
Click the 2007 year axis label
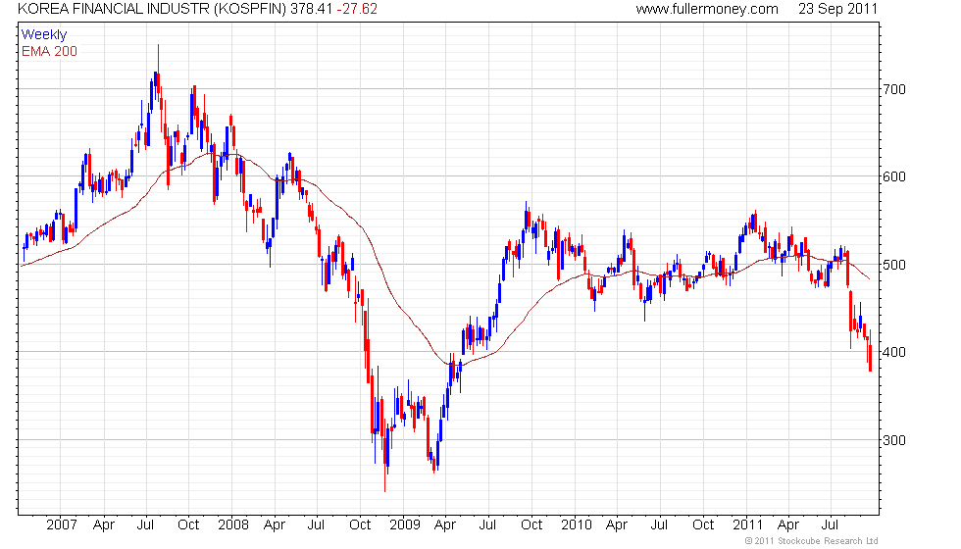(x=61, y=525)
